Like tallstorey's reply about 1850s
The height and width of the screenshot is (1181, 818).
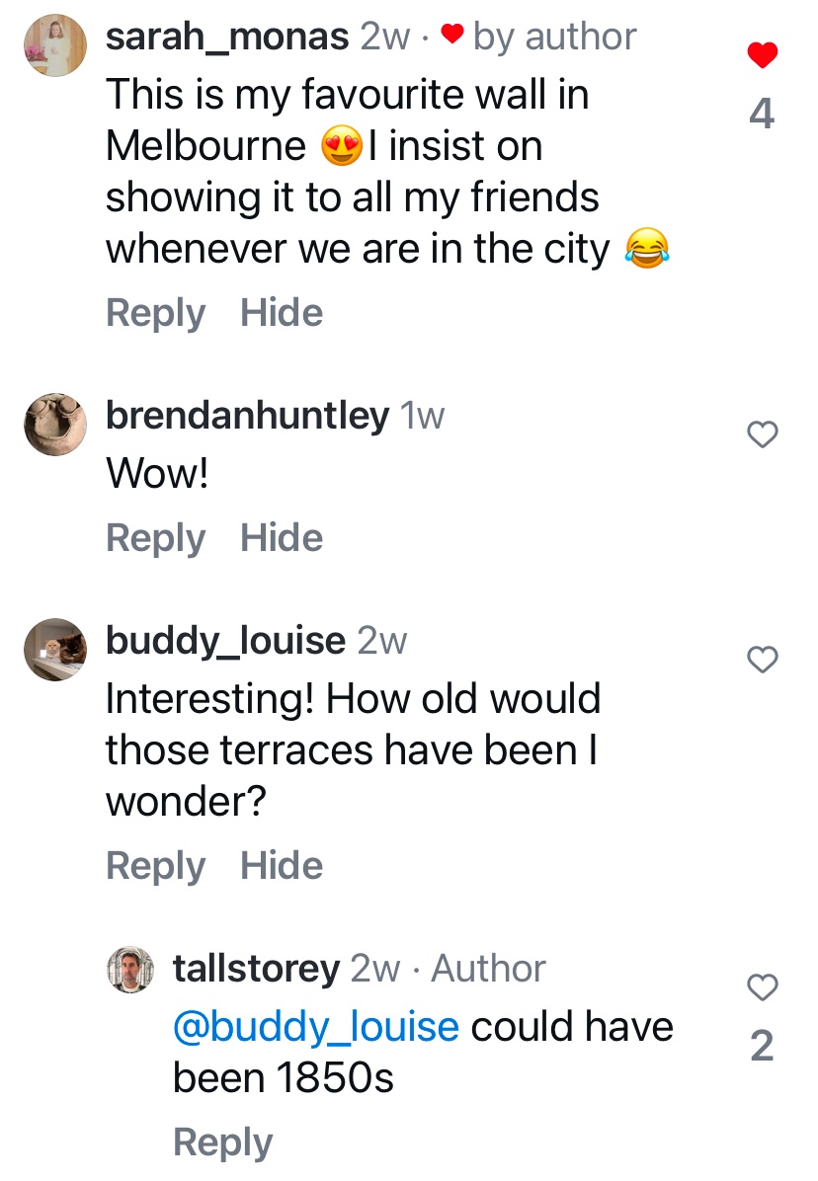[x=762, y=986]
